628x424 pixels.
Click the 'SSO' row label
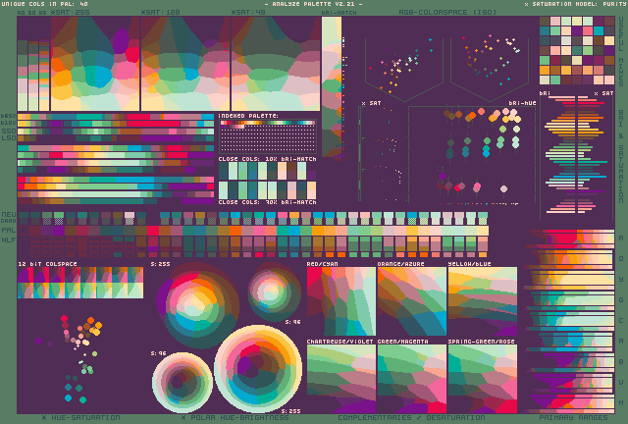[x=9, y=132]
